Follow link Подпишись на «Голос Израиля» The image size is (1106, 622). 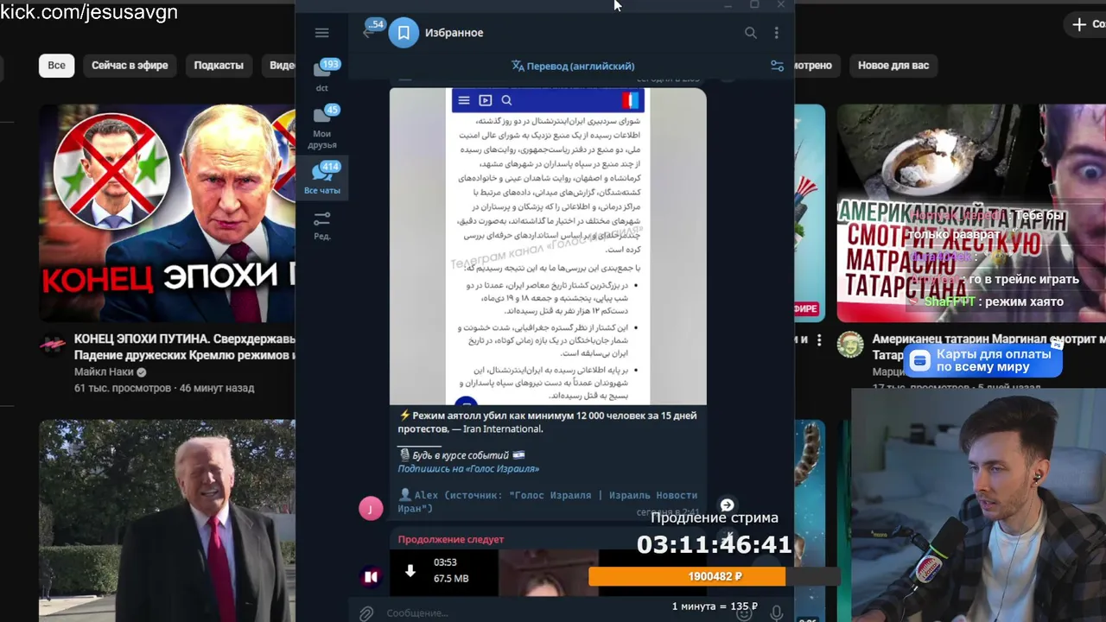click(x=468, y=468)
